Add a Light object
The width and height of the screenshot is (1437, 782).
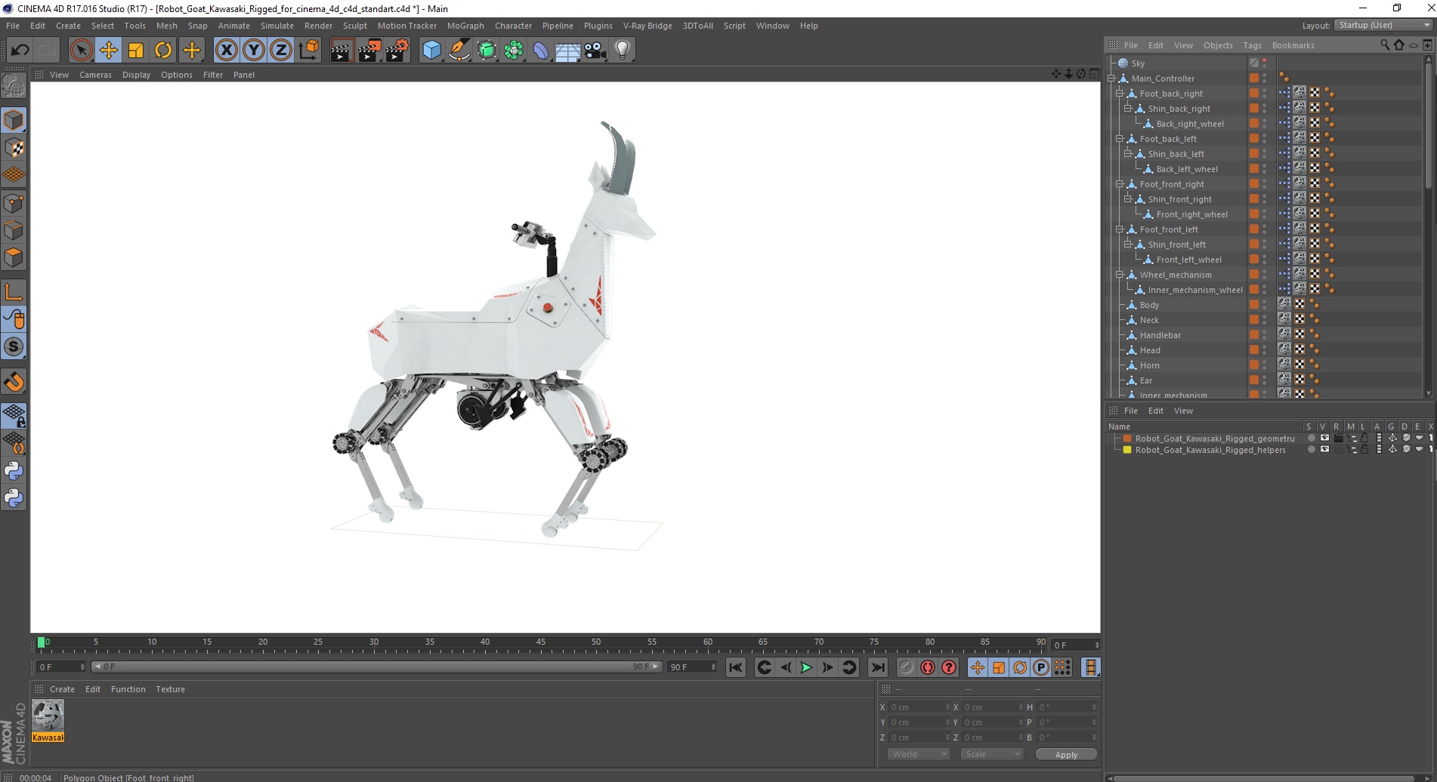(x=623, y=51)
